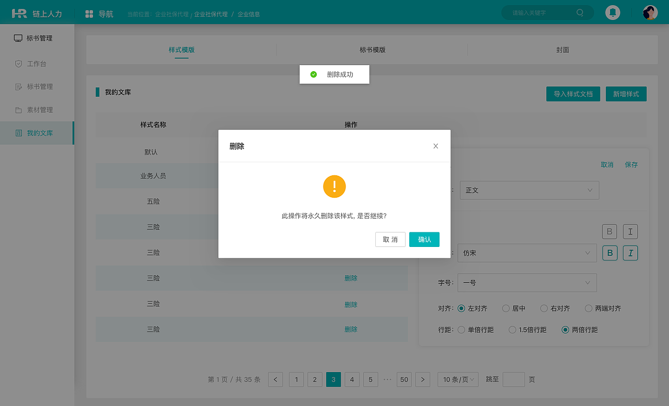Open the 一号 font size dropdown

tap(527, 283)
